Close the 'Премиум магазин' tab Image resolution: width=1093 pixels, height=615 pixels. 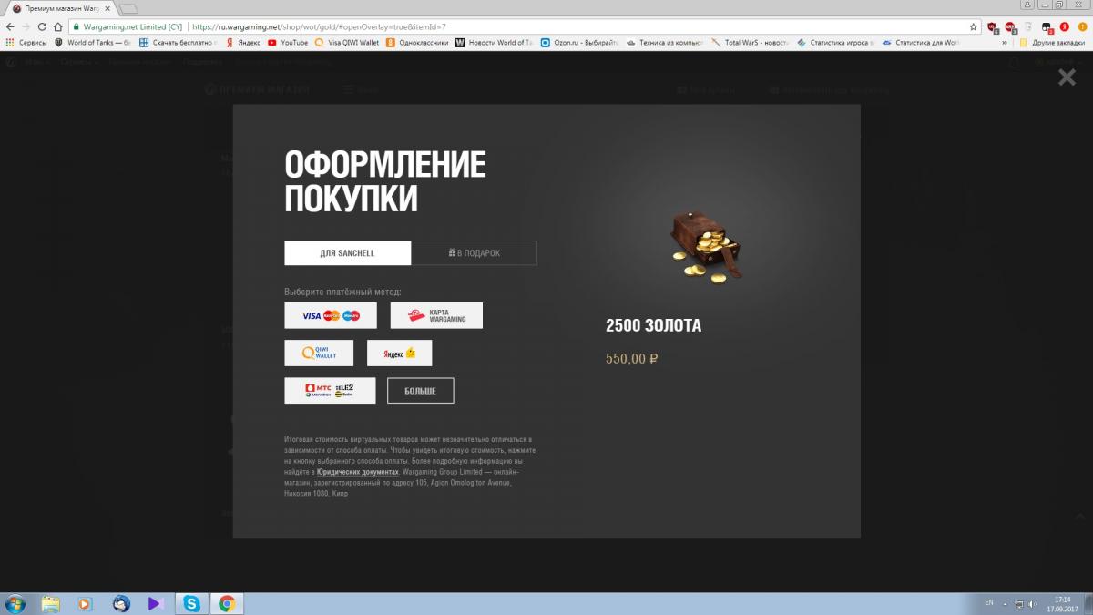pyautogui.click(x=106, y=8)
